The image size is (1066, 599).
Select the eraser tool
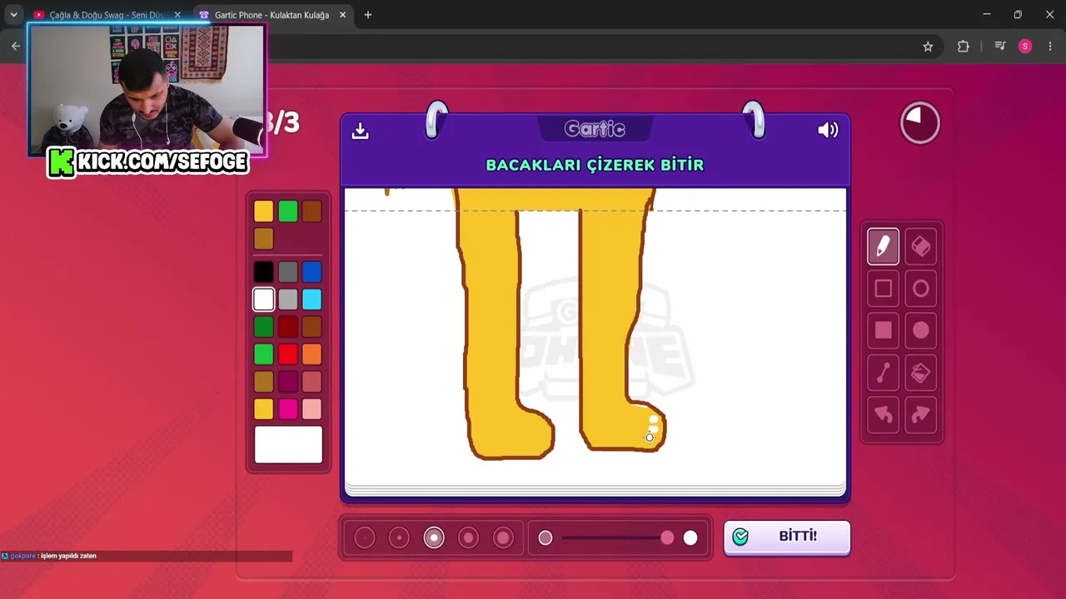(x=920, y=246)
